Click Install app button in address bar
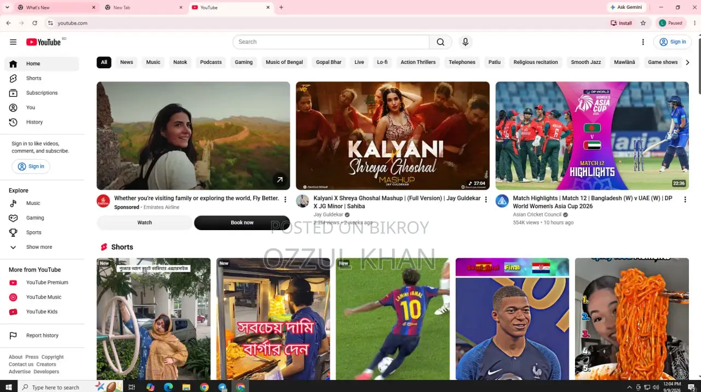The image size is (701, 392). coord(622,23)
